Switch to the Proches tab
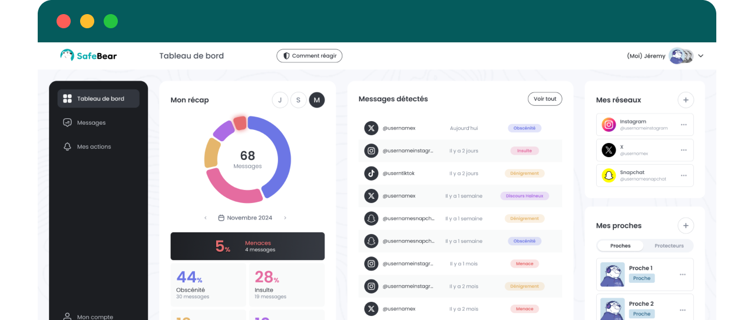 click(620, 246)
